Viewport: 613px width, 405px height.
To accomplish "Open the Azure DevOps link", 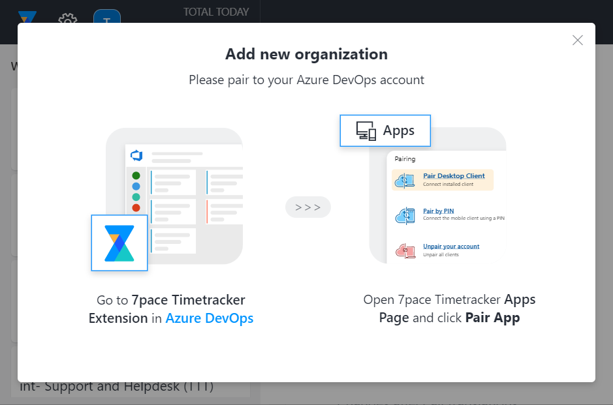I will (x=210, y=318).
